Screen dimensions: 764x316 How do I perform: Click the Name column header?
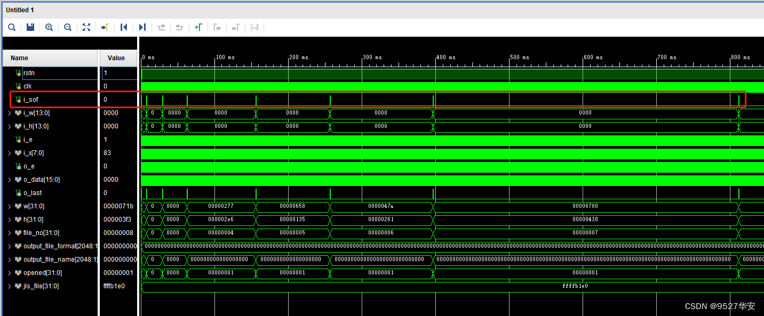(51, 58)
